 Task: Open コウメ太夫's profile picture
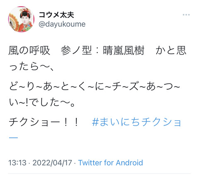(x=21, y=19)
